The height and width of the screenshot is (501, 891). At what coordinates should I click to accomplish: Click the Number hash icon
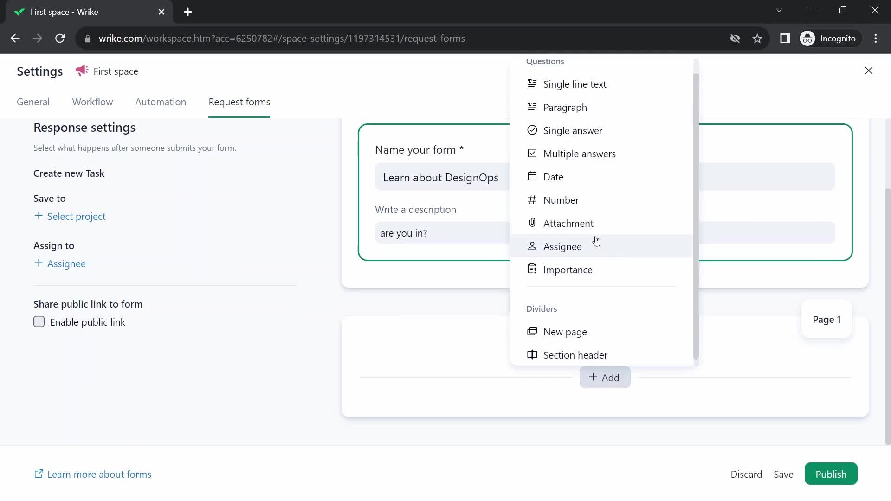[532, 199]
